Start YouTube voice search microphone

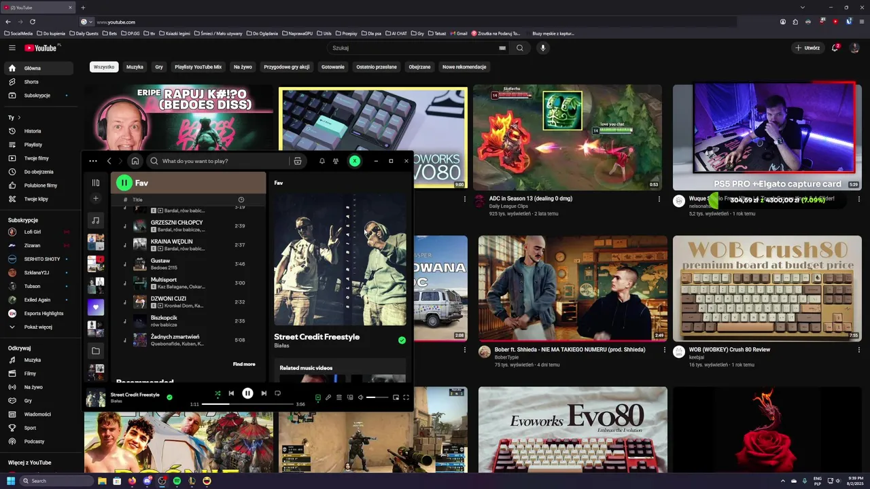click(542, 48)
